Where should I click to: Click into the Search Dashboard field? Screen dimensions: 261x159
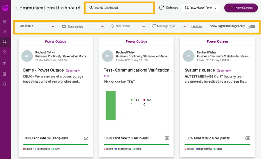(x=119, y=8)
